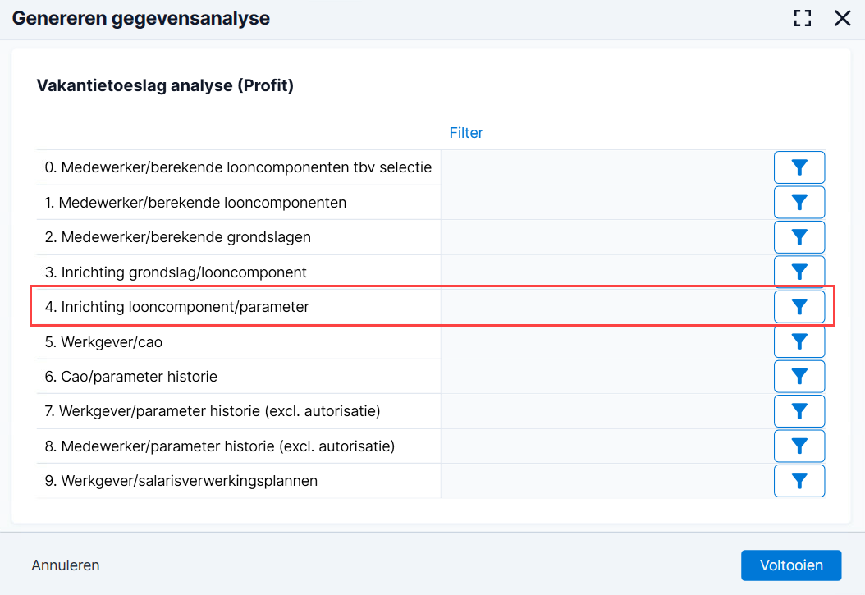This screenshot has width=865, height=595.
Task: Open filter for Medewerker/berekende looncomponenten tbv selectie
Action: 799,167
